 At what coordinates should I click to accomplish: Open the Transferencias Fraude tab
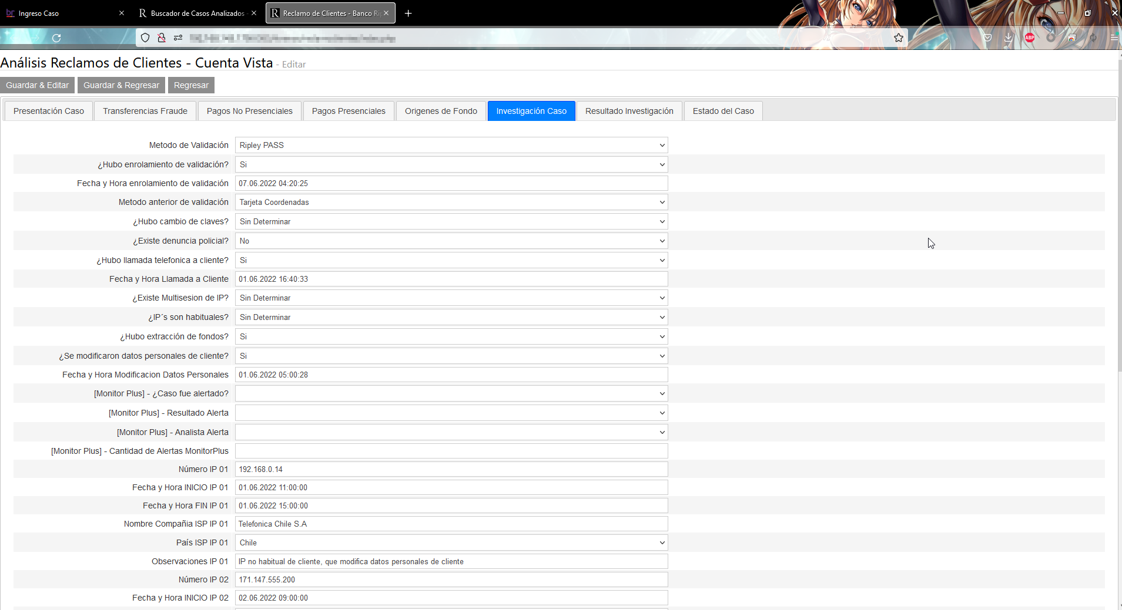tap(145, 111)
